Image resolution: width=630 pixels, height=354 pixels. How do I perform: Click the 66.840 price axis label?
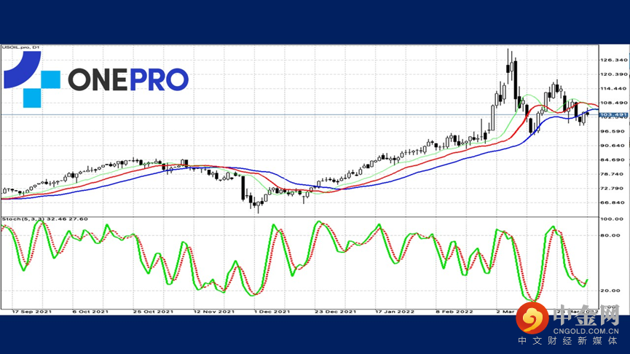613,202
